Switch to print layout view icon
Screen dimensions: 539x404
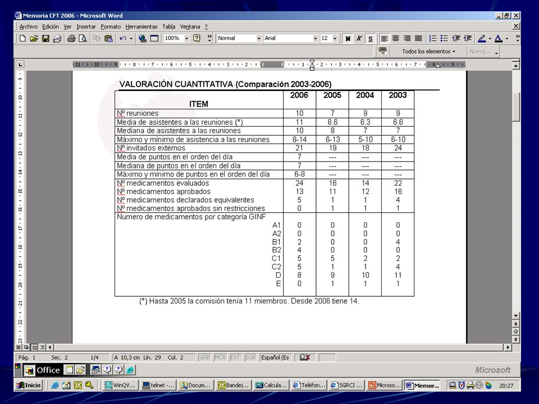tap(34, 347)
